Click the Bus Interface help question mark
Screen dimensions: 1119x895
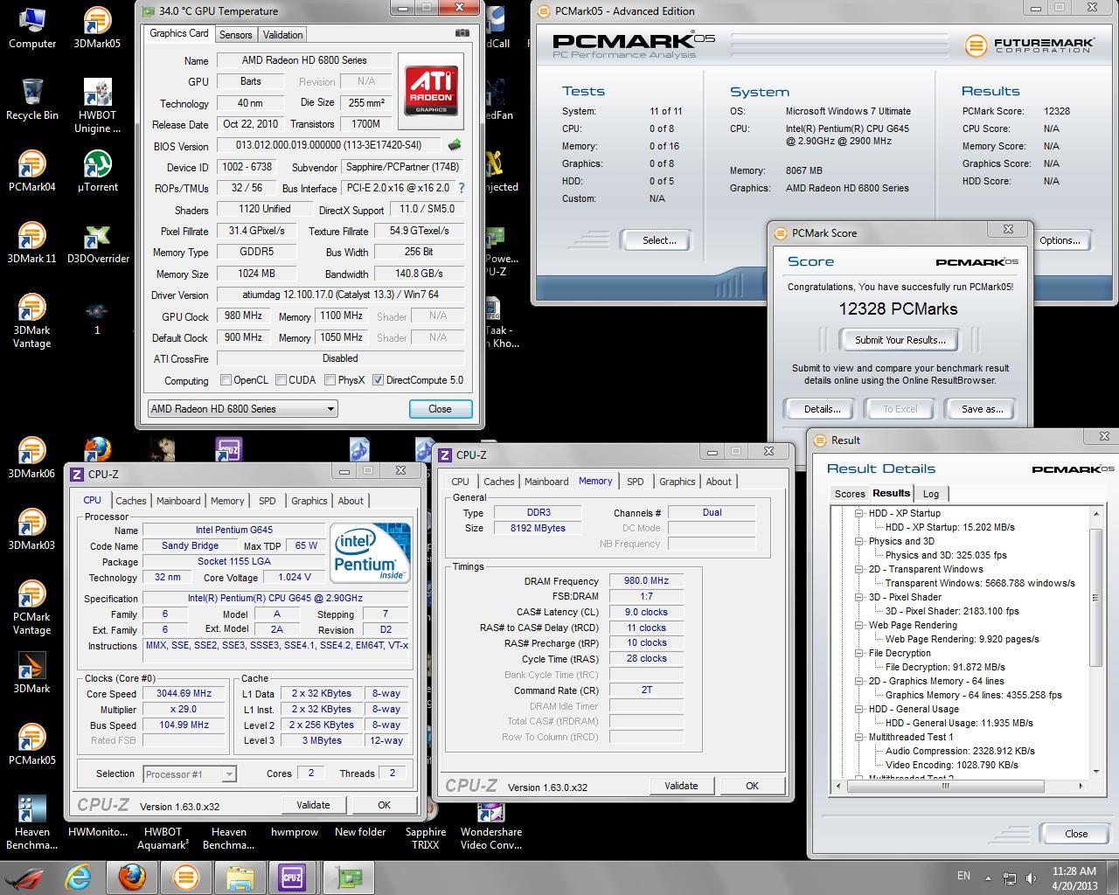(462, 188)
